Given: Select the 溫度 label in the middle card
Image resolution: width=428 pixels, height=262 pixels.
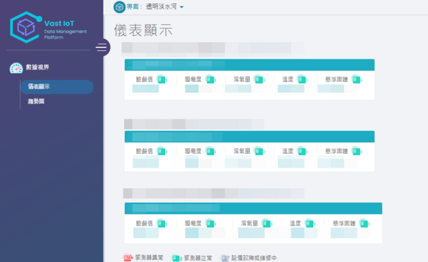Looking at the screenshot, I should click(288, 151).
